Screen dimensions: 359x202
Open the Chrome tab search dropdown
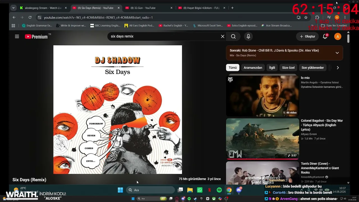[13, 8]
